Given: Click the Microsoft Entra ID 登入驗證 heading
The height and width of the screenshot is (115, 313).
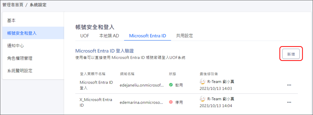Looking at the screenshot, I should tap(105, 51).
